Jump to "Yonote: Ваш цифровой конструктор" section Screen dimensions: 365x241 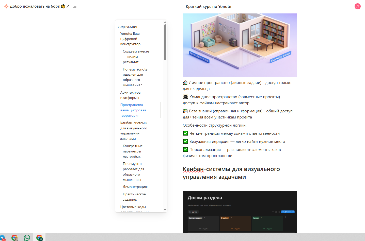130,39
